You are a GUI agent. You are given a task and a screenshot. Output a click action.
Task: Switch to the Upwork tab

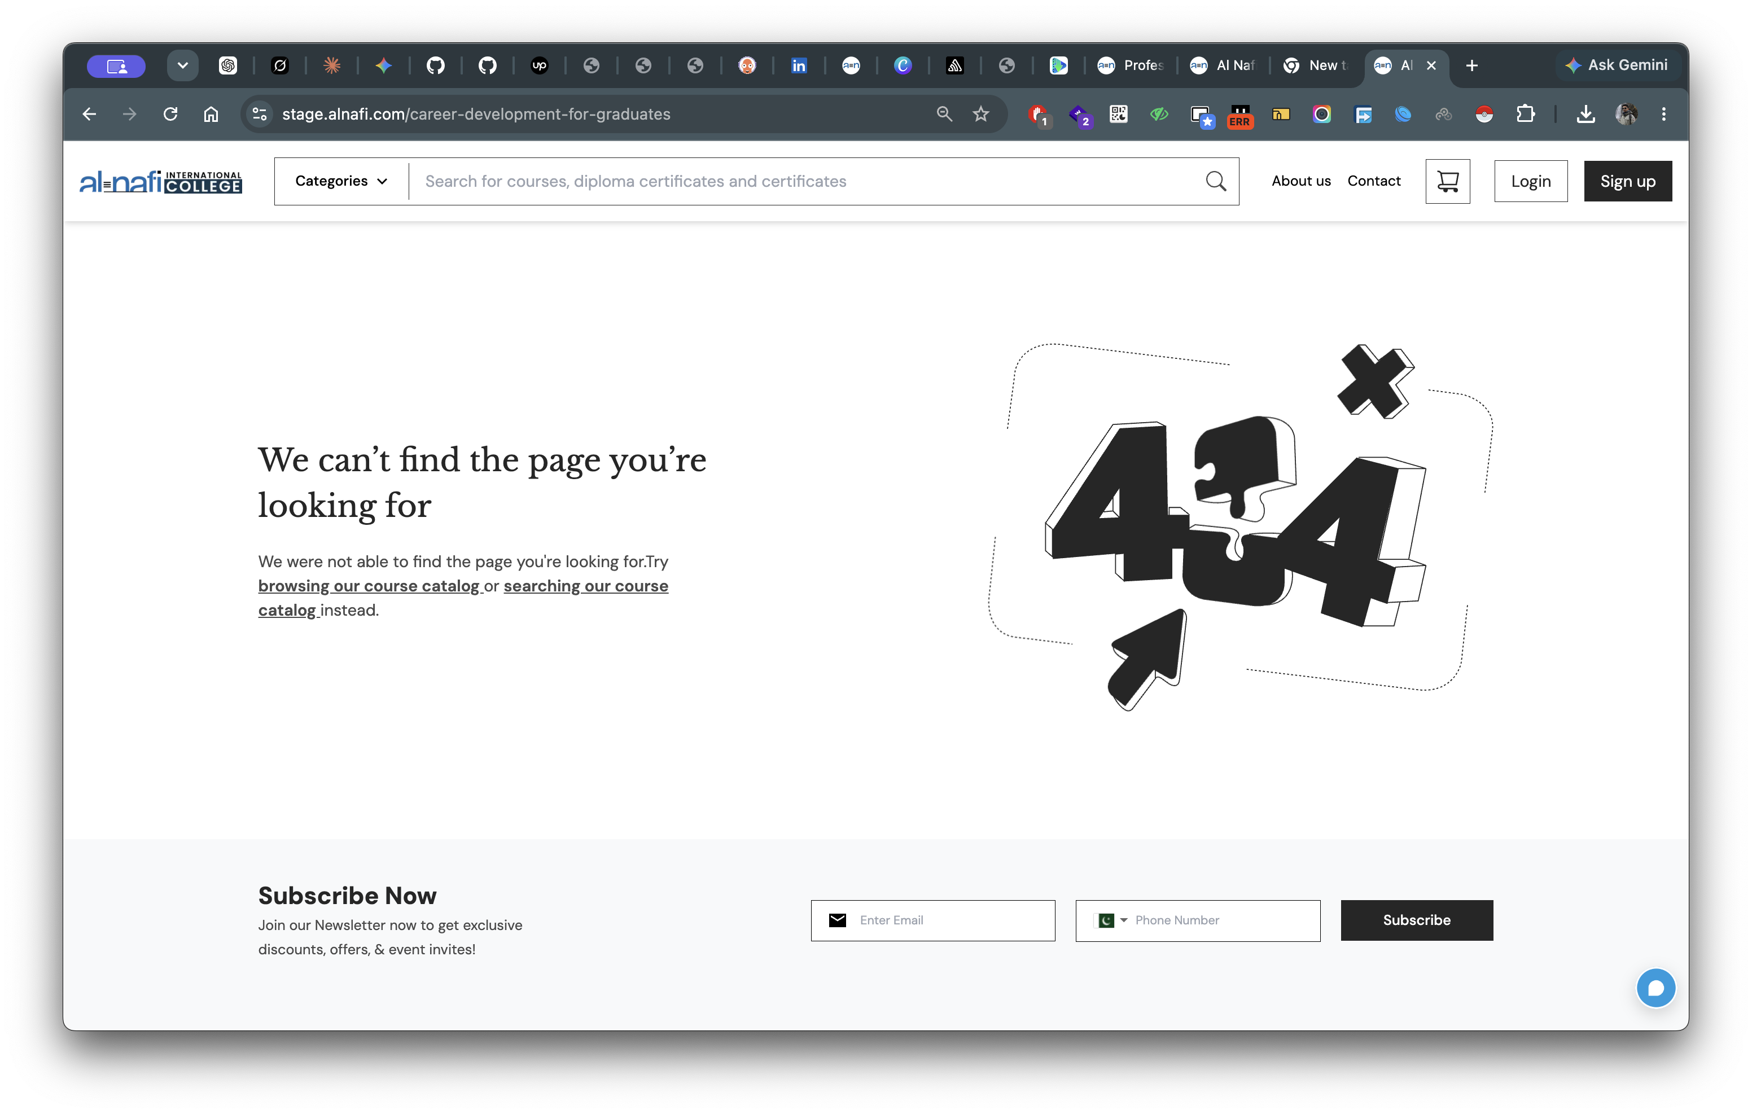tap(539, 65)
